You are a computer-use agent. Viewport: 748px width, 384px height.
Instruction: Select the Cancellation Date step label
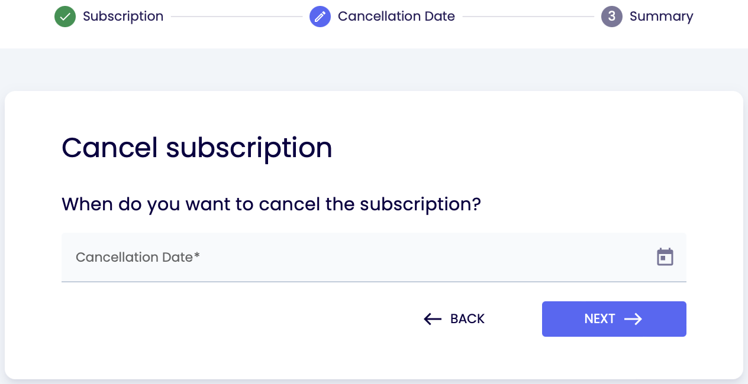(396, 17)
